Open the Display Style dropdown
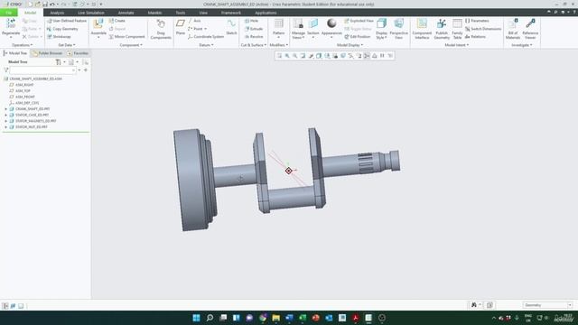The height and width of the screenshot is (325, 578). pos(381,35)
